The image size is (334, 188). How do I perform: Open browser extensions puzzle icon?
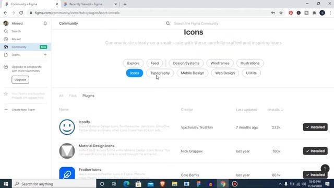pyautogui.click(x=314, y=13)
